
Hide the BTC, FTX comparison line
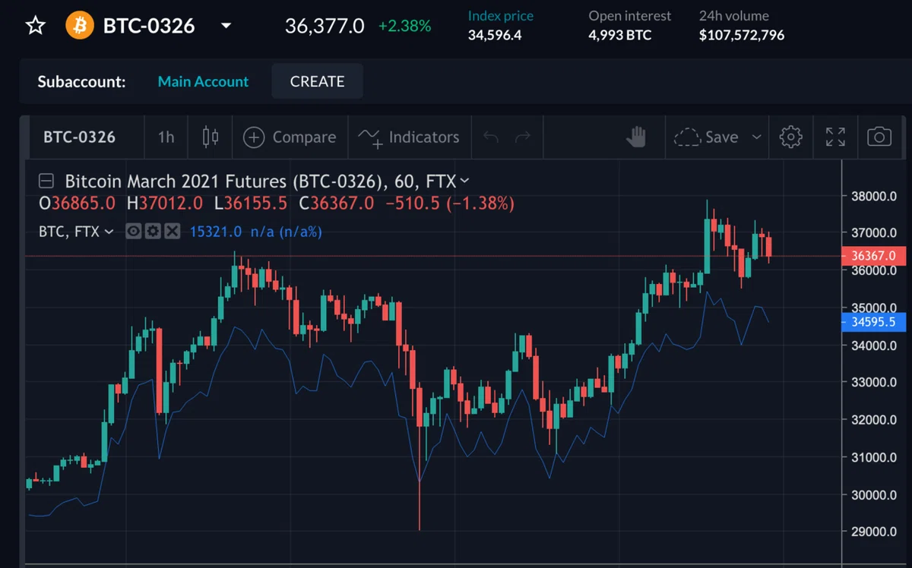click(x=134, y=232)
